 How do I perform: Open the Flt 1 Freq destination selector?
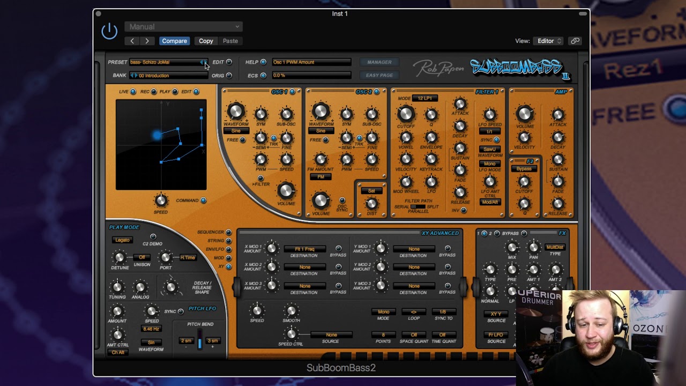304,249
